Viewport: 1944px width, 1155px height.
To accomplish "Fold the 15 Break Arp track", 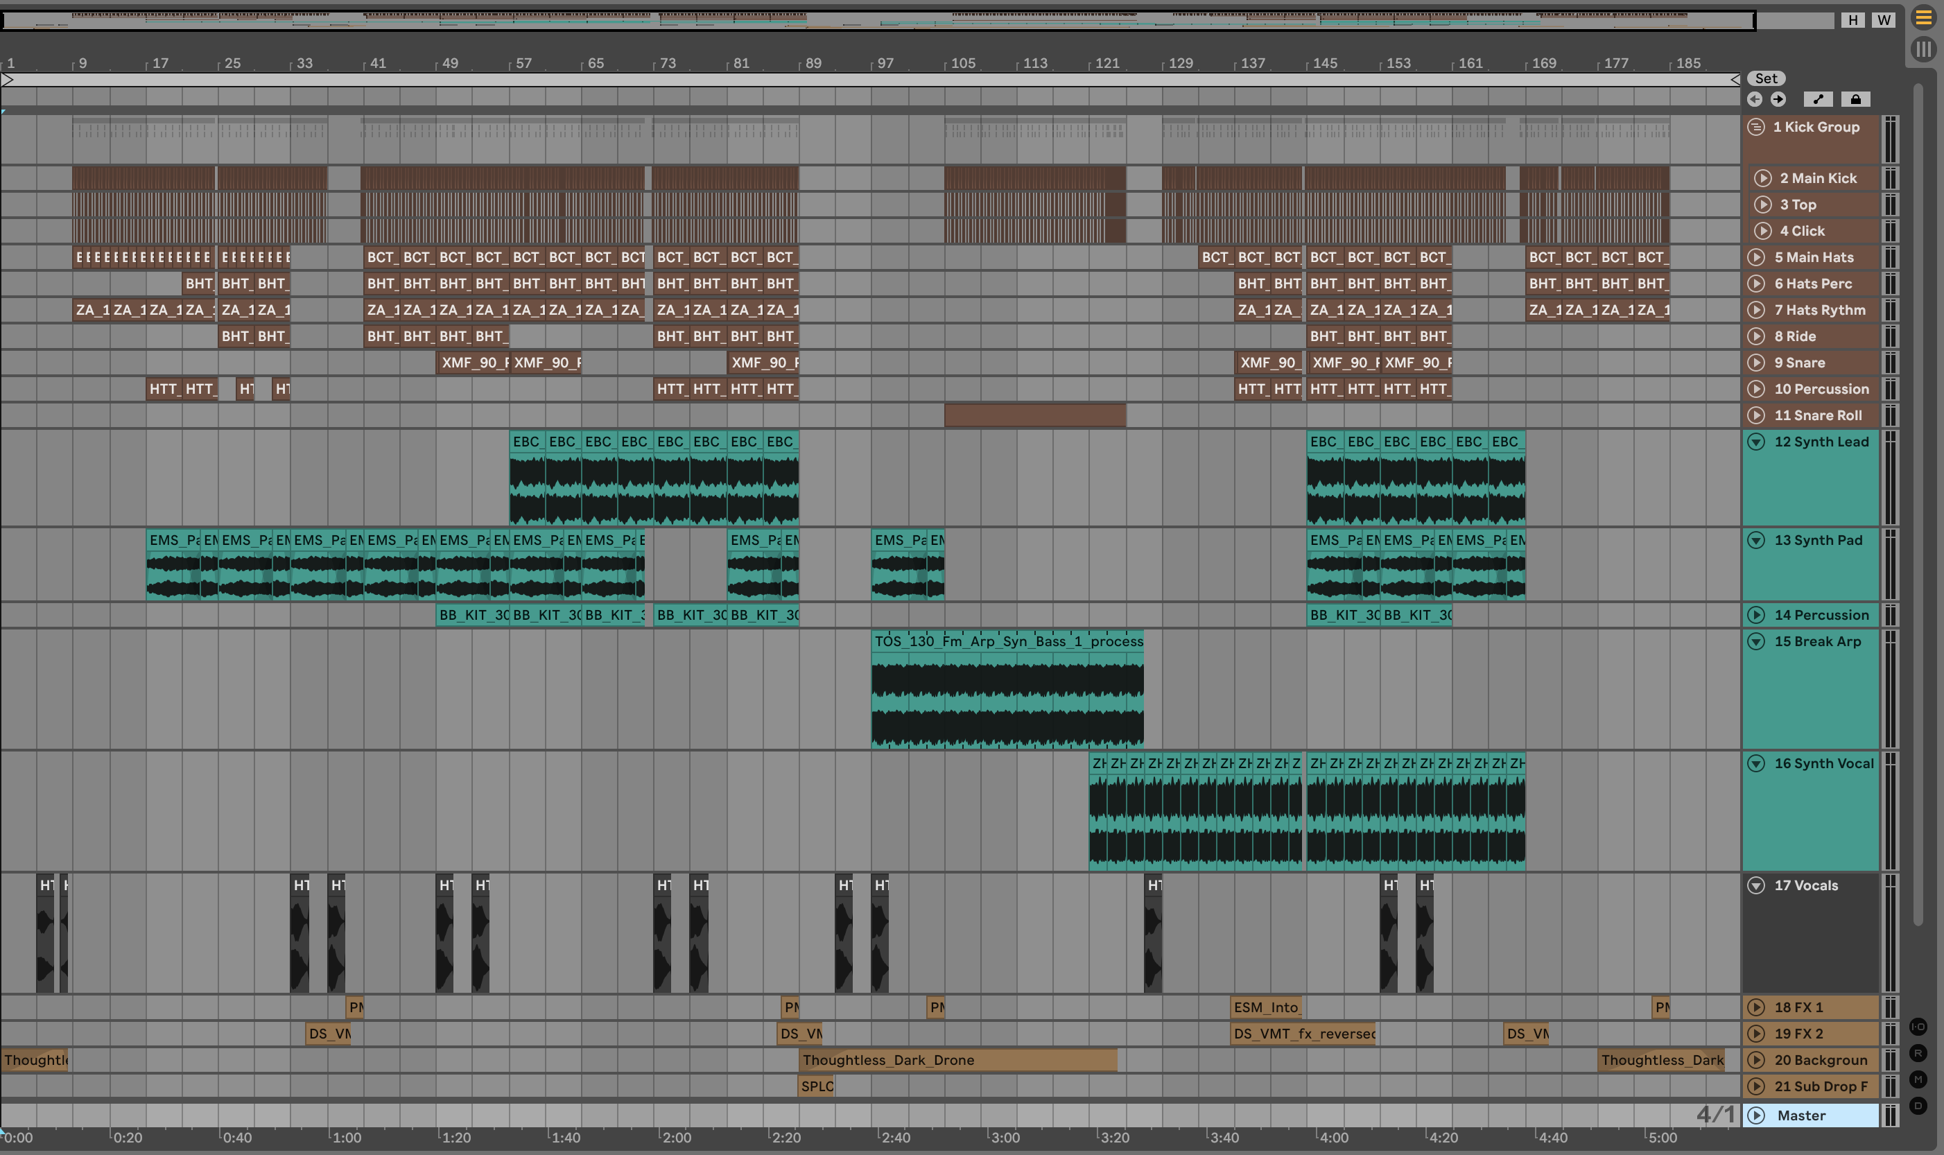I will [x=1755, y=641].
